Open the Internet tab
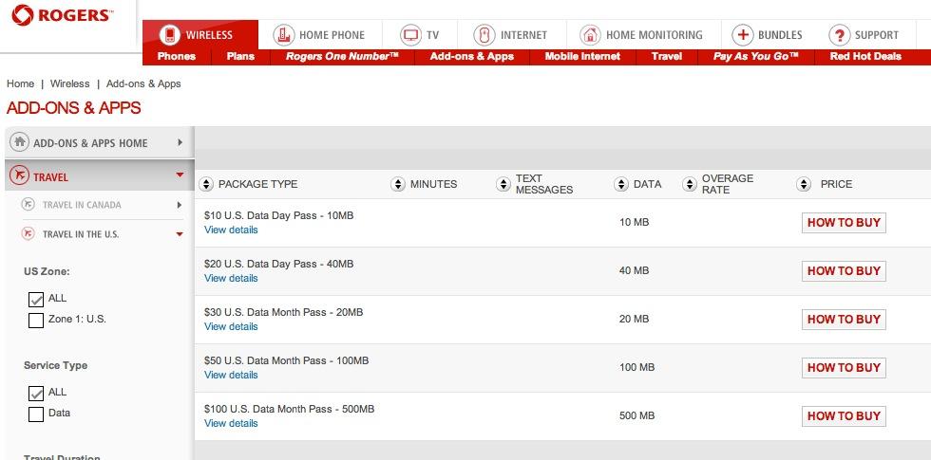This screenshot has height=460, width=931. click(x=511, y=35)
